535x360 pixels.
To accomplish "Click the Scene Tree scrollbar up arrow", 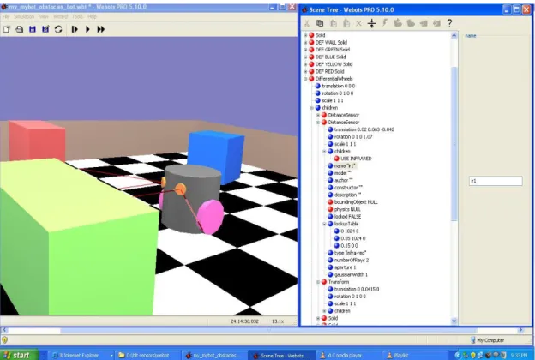I will click(x=454, y=35).
